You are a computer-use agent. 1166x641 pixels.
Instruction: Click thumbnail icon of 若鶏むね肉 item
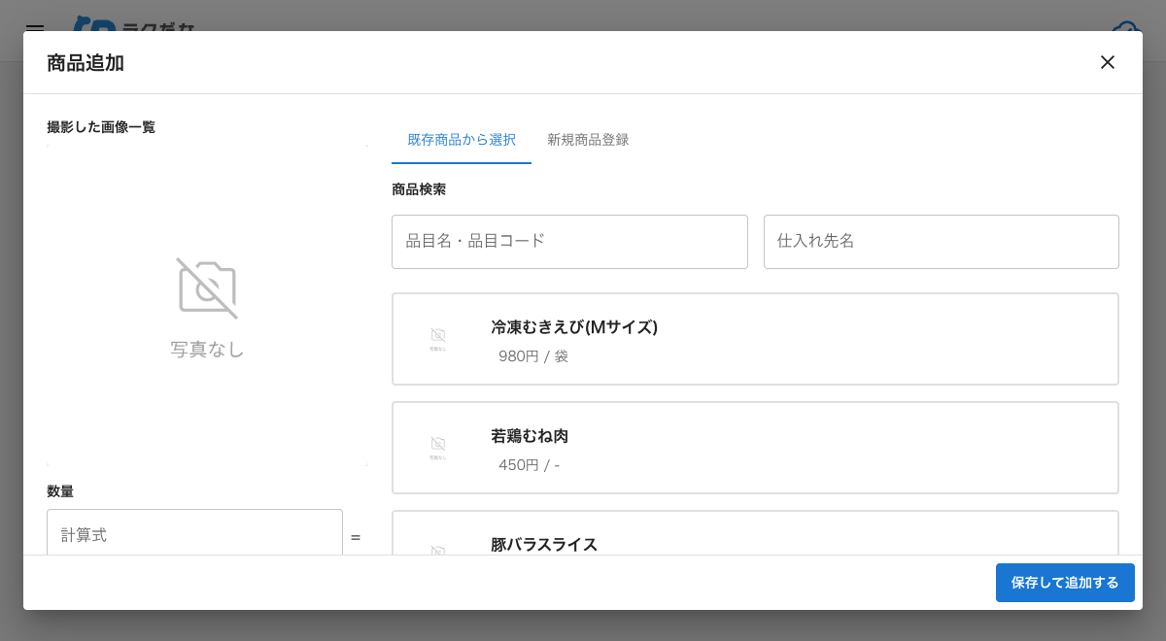[438, 448]
